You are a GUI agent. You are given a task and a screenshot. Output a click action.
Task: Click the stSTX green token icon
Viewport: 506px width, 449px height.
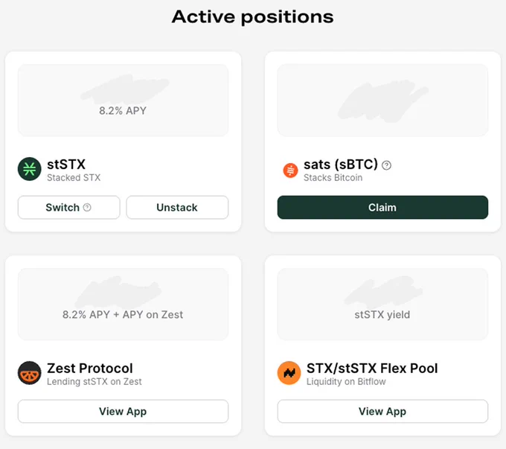coord(29,169)
